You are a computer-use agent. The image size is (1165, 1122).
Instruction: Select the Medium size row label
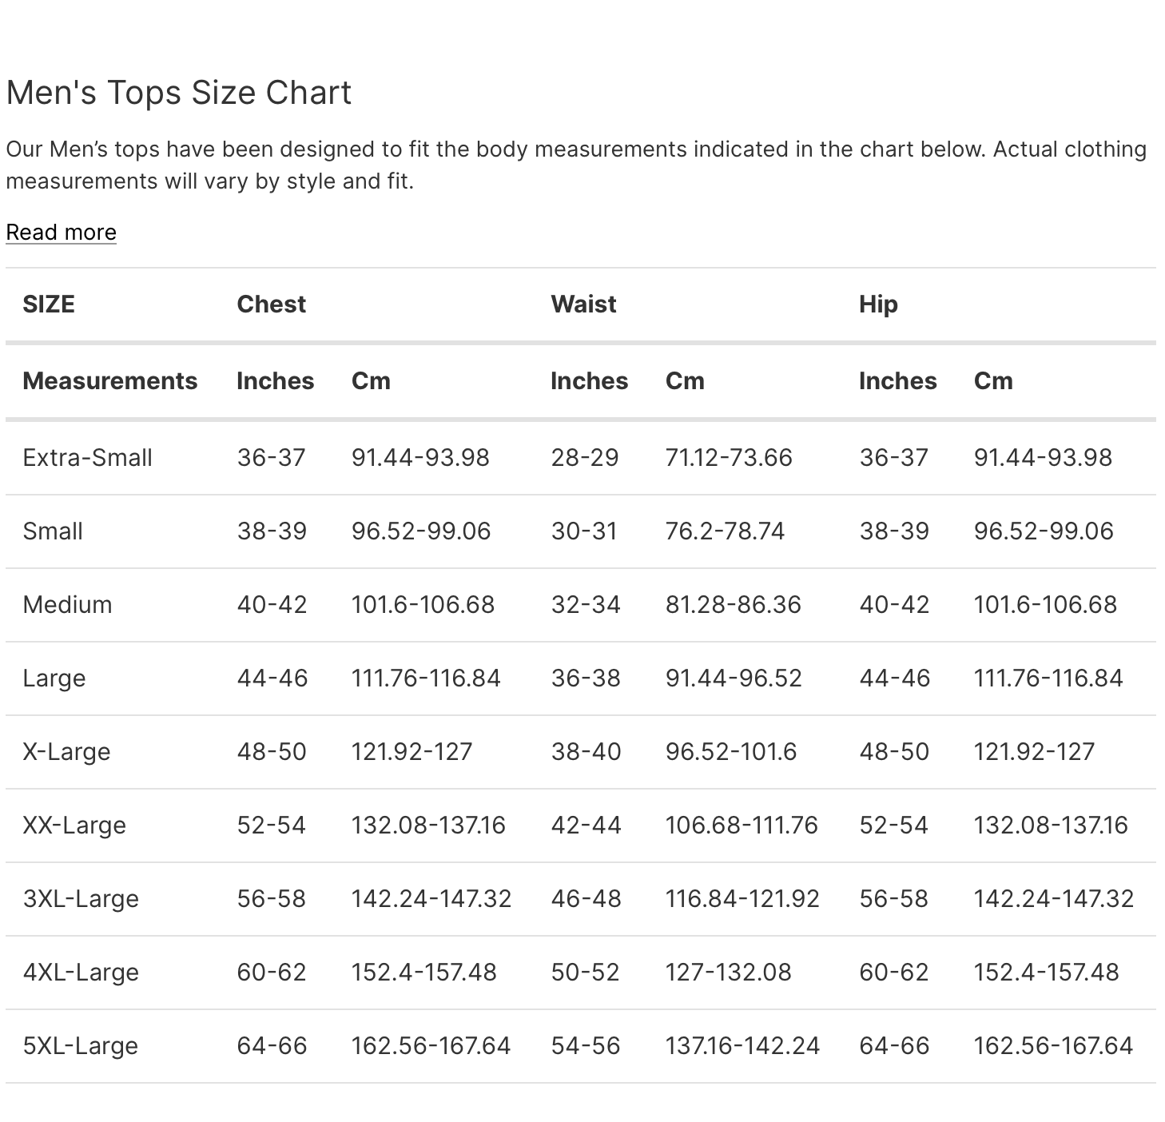point(67,605)
